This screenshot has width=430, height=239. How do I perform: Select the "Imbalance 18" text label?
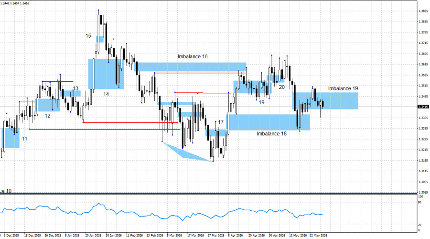point(271,134)
